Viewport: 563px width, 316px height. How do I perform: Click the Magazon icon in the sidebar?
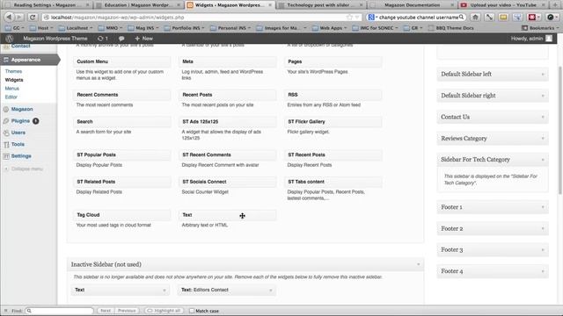pyautogui.click(x=6, y=109)
